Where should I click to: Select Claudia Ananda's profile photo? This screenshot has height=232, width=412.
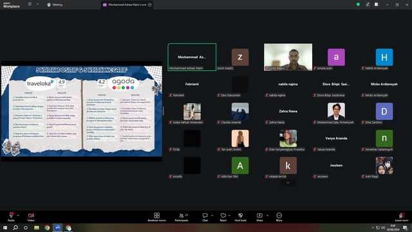pos(240,111)
